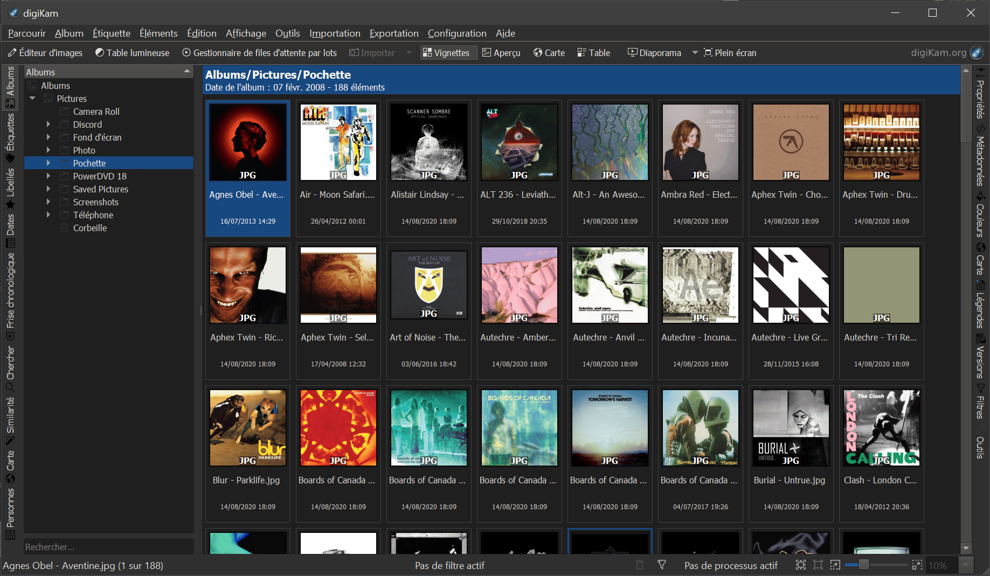Image resolution: width=990 pixels, height=576 pixels.
Task: Expand the Discord album
Action: (49, 124)
